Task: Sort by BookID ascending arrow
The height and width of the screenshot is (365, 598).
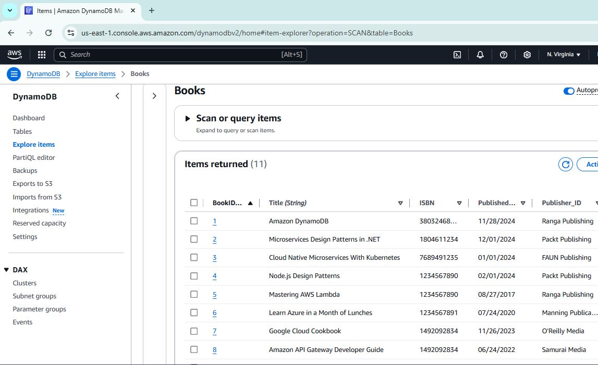Action: coord(250,203)
